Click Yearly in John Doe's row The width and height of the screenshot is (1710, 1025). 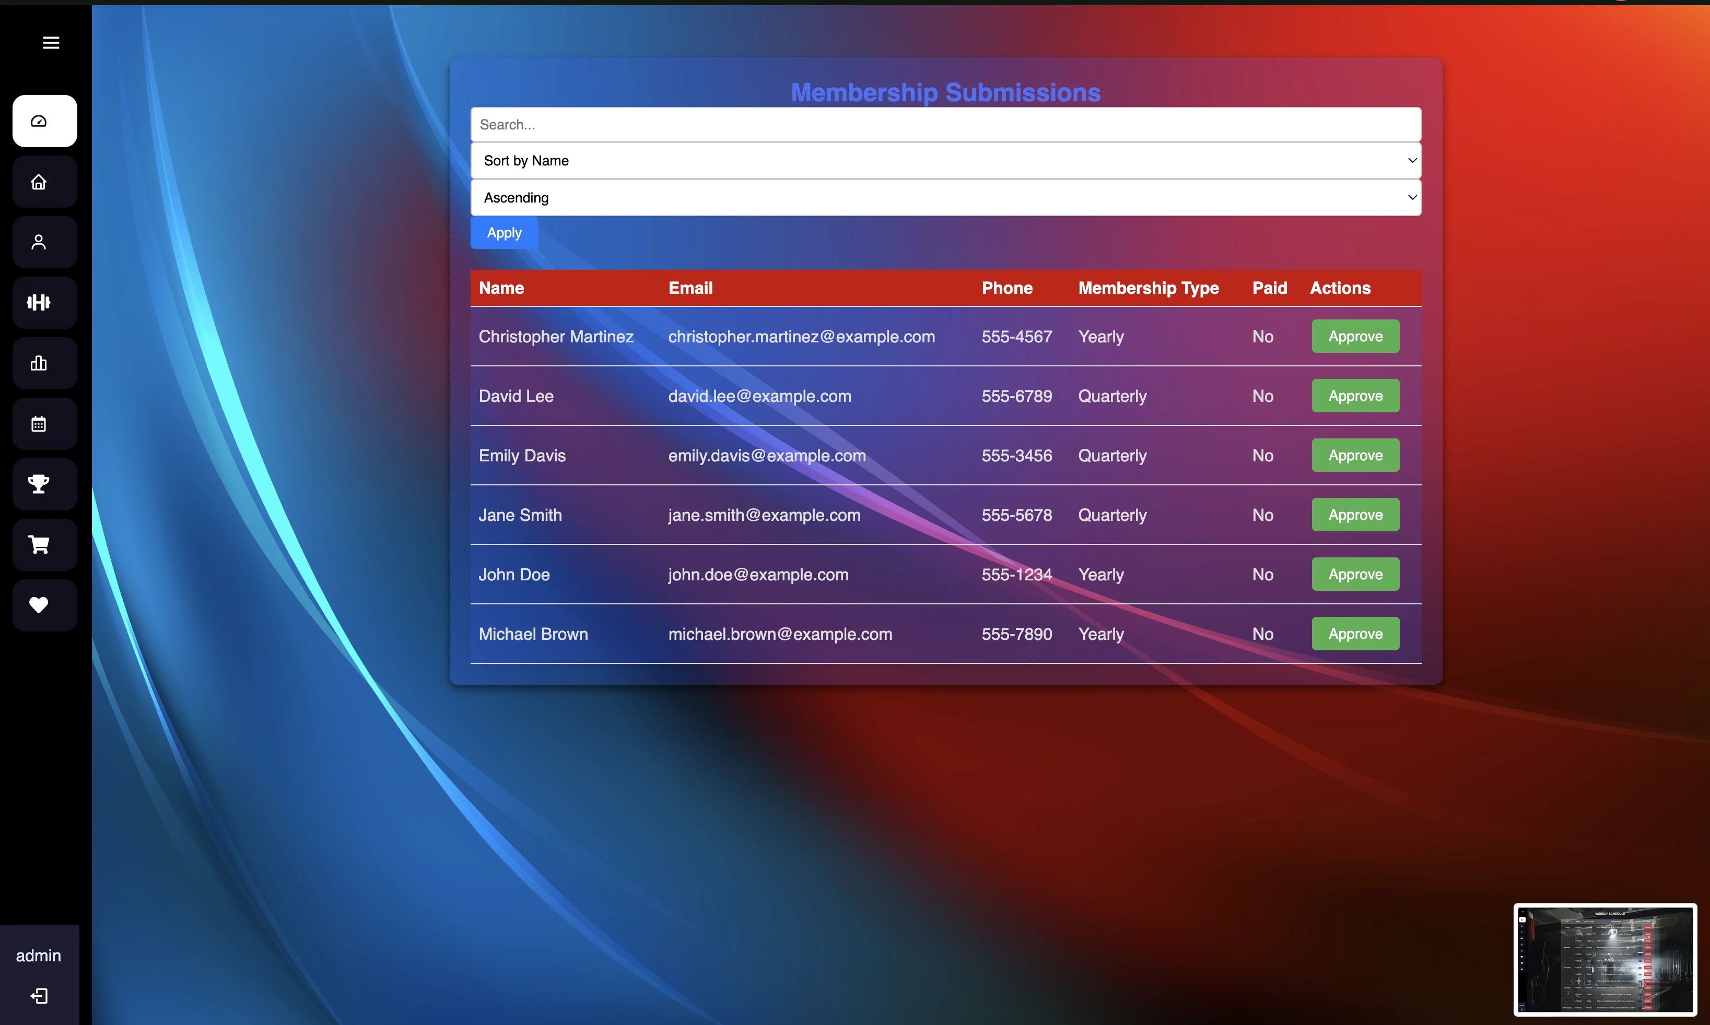point(1101,574)
